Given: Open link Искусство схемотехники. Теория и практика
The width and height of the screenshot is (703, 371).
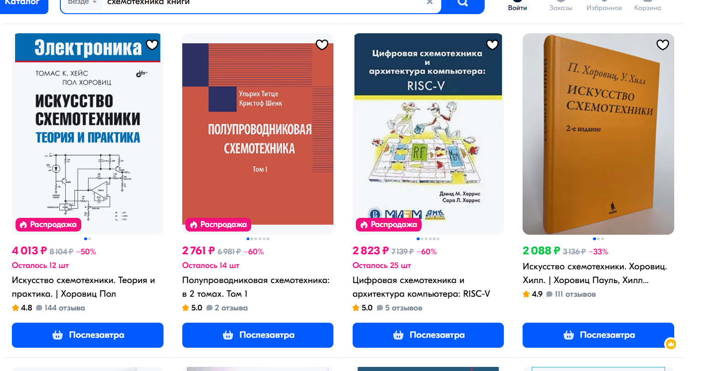Looking at the screenshot, I should pyautogui.click(x=84, y=287).
